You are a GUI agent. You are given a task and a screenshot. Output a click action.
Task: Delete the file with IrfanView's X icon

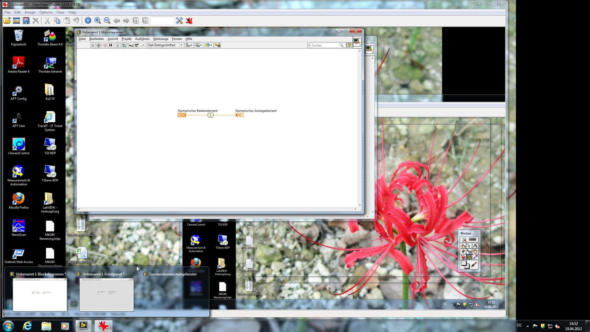[36, 21]
